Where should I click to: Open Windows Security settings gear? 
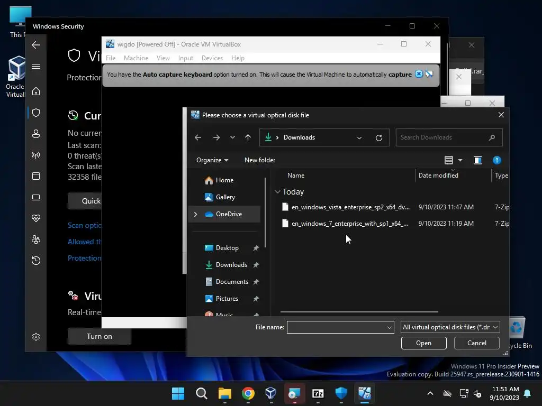[36, 337]
